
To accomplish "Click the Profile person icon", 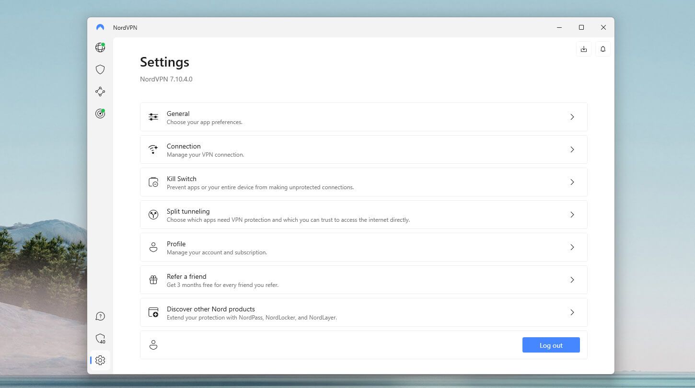I will click(x=153, y=247).
